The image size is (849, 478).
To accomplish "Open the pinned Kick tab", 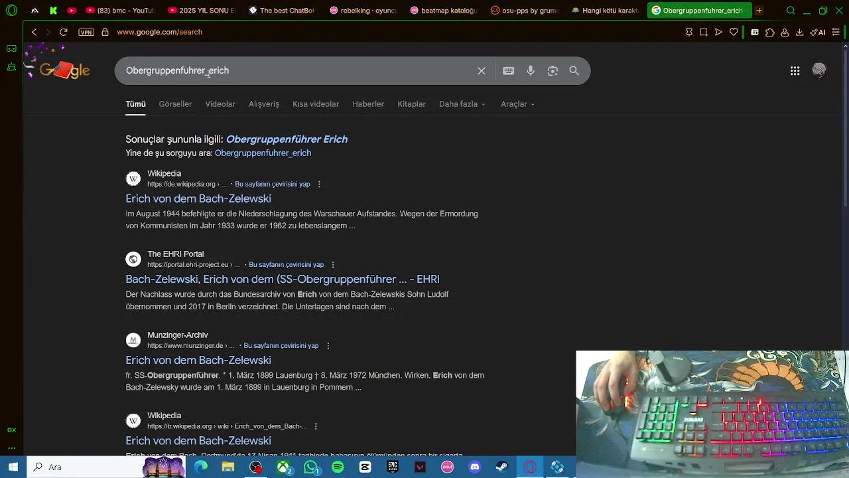I will pyautogui.click(x=53, y=11).
